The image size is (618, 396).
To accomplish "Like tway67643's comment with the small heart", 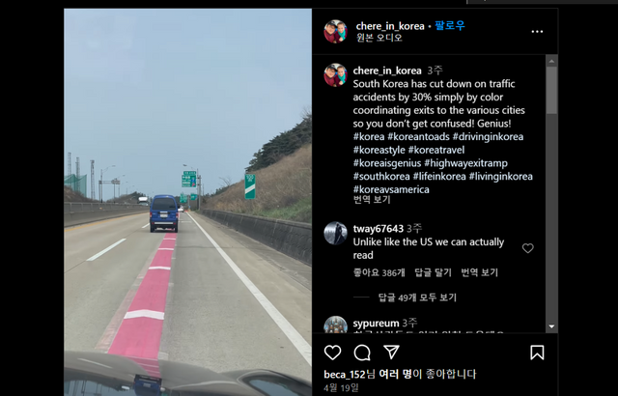I will click(x=528, y=248).
